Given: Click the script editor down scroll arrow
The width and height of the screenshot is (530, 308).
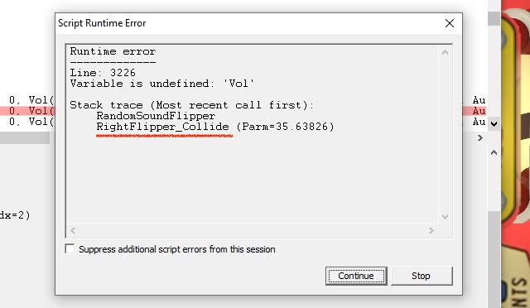Looking at the screenshot, I should [x=494, y=124].
